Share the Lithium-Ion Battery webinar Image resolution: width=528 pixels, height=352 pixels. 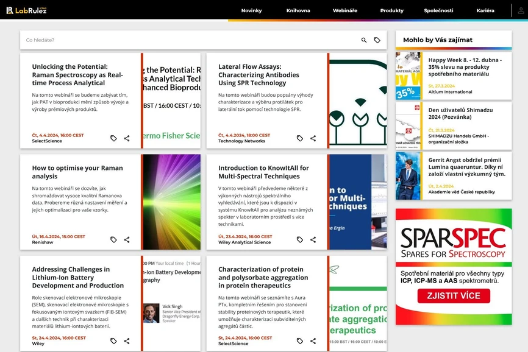tap(127, 341)
